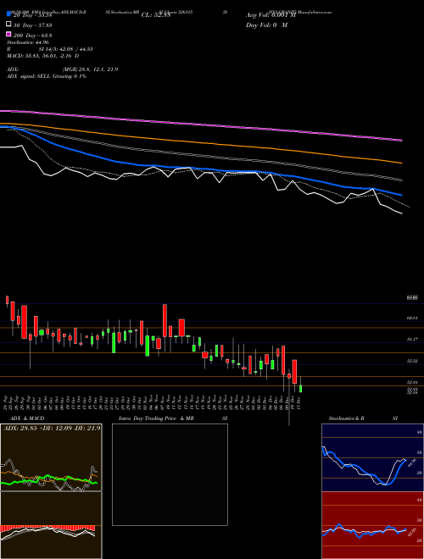Click the 58.17 price axis label
Screen dimensions: 424x559
click(x=412, y=340)
